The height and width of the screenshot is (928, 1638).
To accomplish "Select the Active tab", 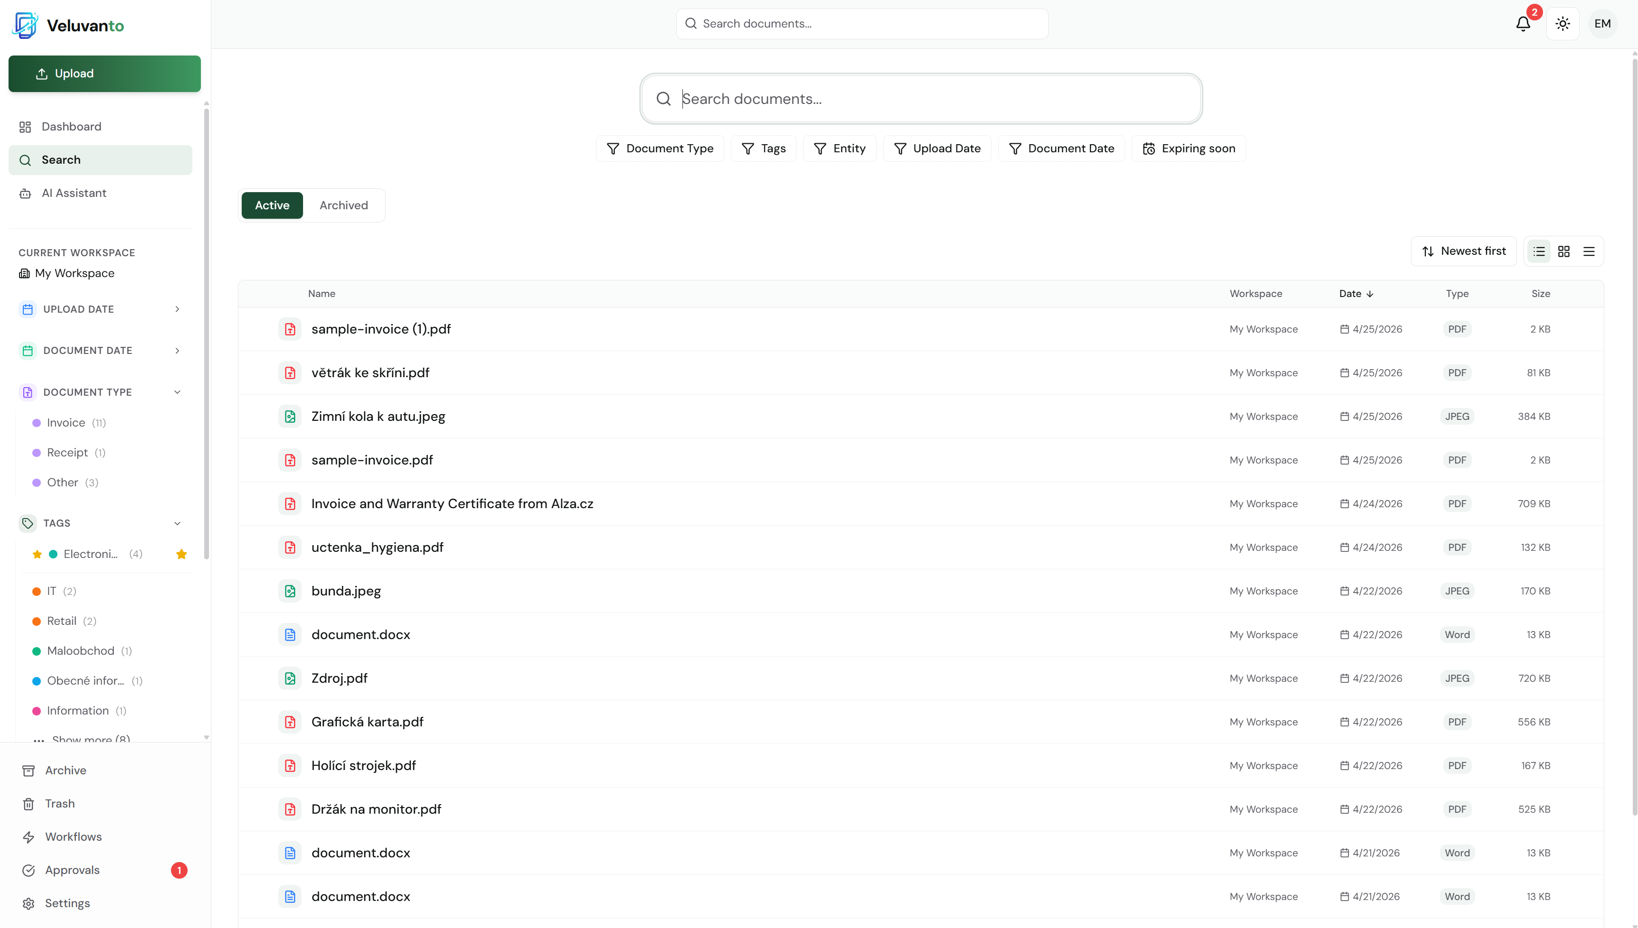I will [x=272, y=205].
